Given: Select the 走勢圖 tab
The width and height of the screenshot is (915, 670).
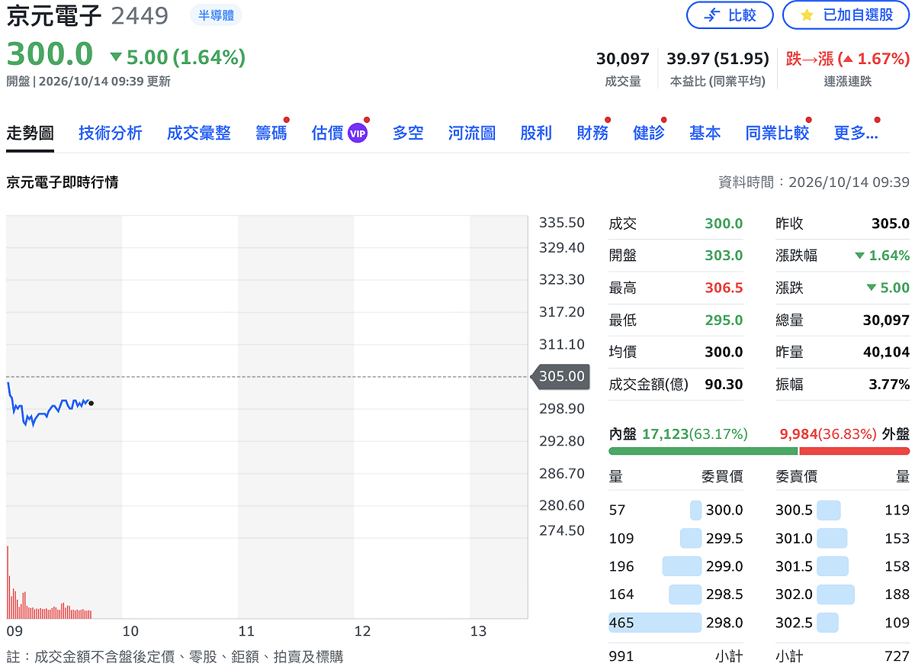Looking at the screenshot, I should [30, 134].
